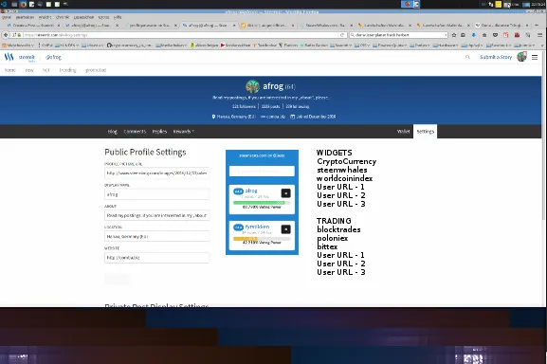
Task: Open the new posts link
Action: 29,70
